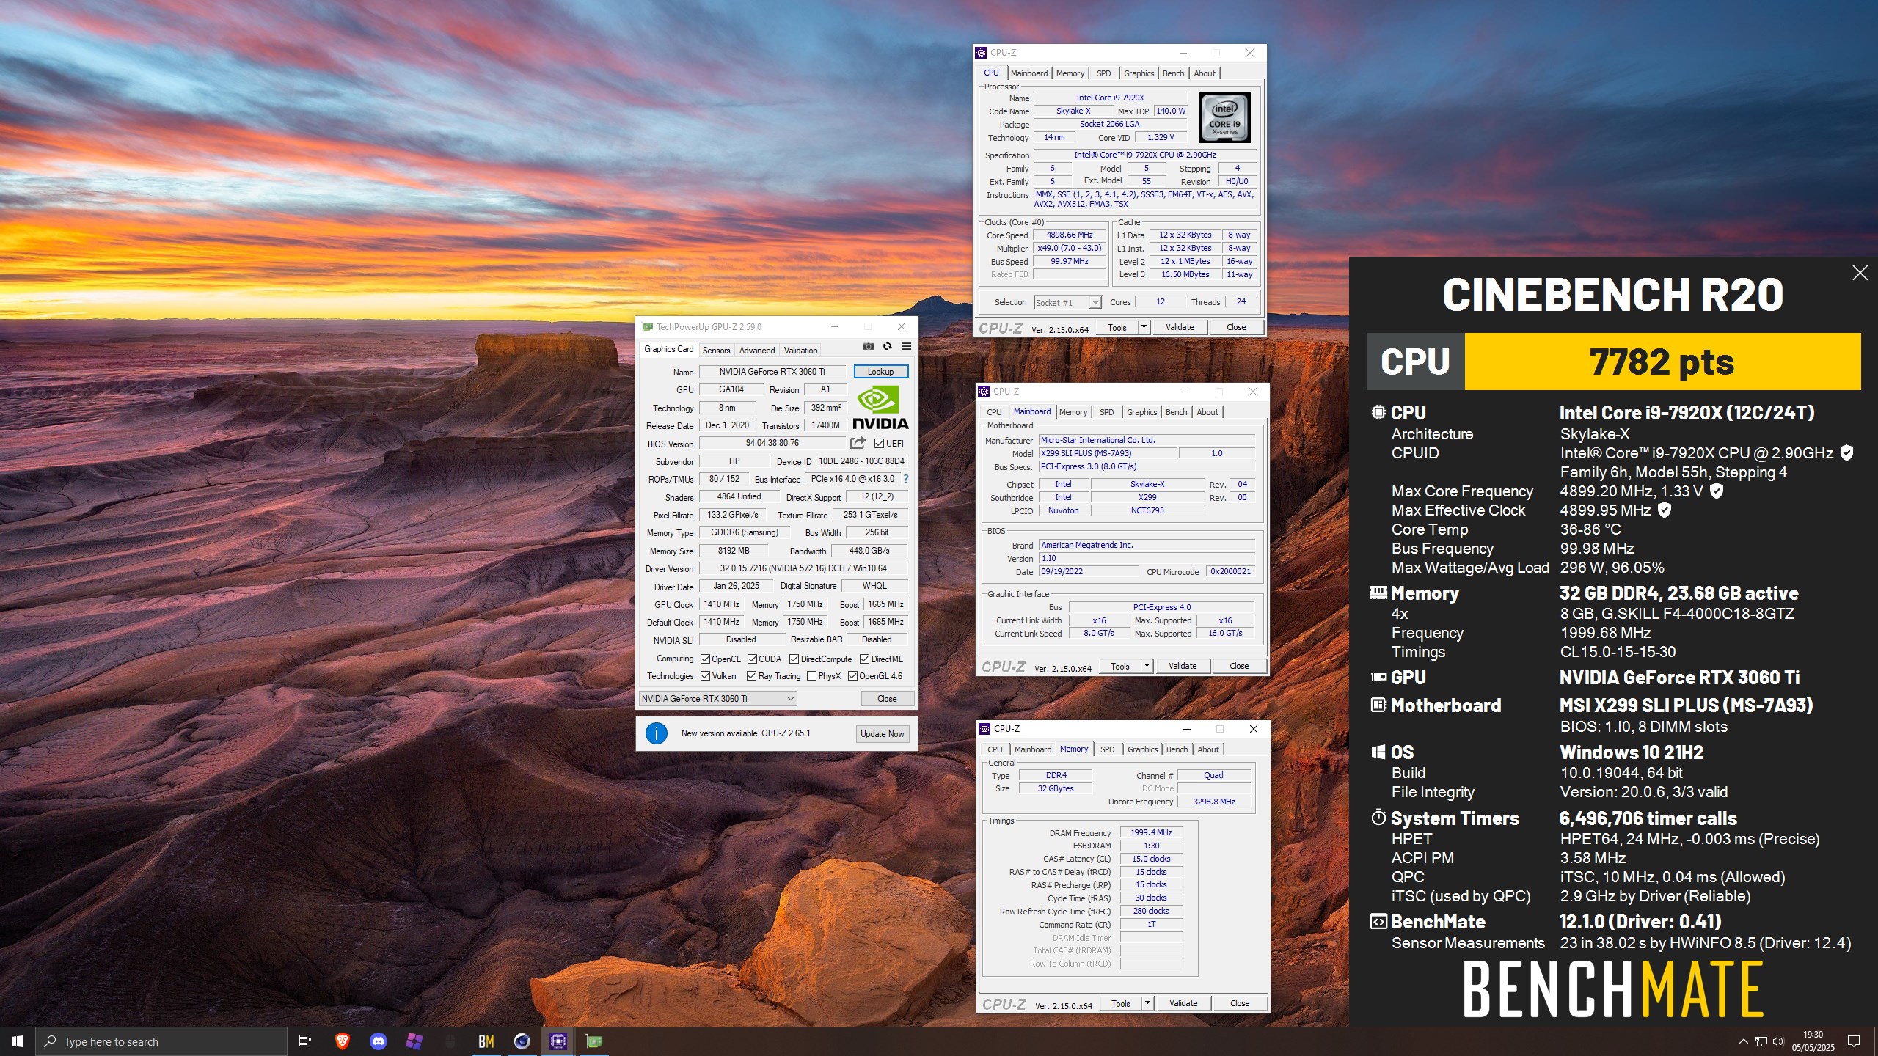Screen dimensions: 1878x1056
Task: Expand Tools arrow in CPU-Z CPU window
Action: [x=1143, y=327]
